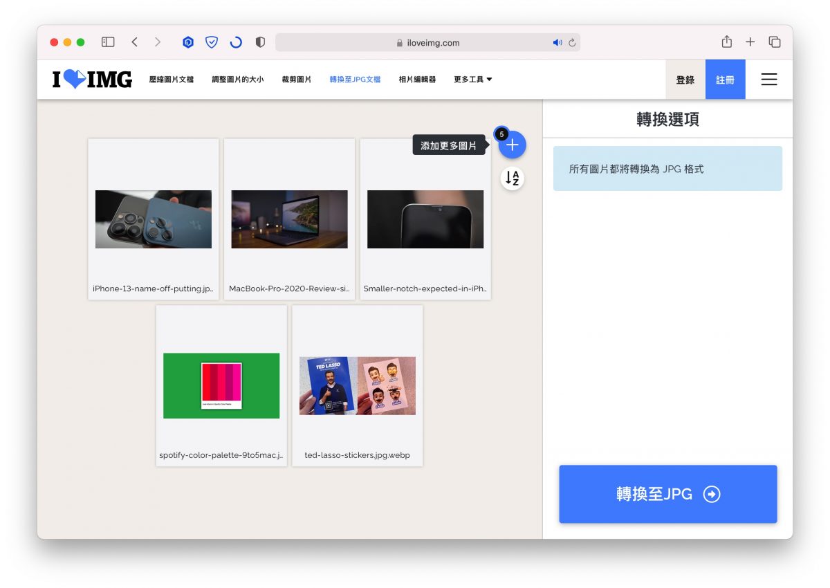The height and width of the screenshot is (588, 830).
Task: Click the blue hexagon extension icon
Action: point(188,42)
